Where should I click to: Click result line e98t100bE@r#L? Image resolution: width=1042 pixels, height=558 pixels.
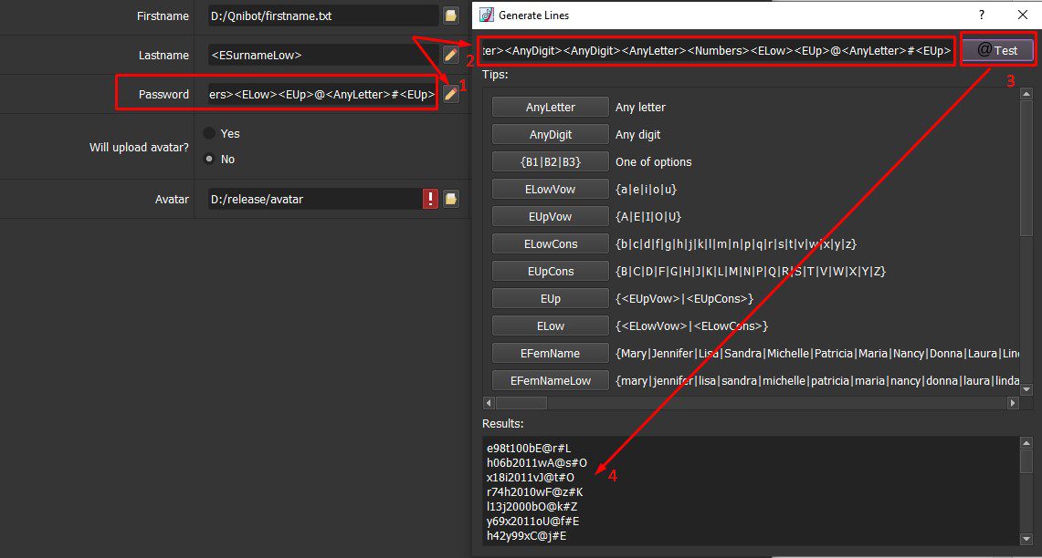[529, 448]
